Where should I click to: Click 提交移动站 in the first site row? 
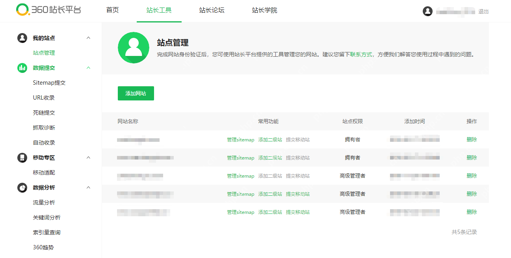pos(298,140)
